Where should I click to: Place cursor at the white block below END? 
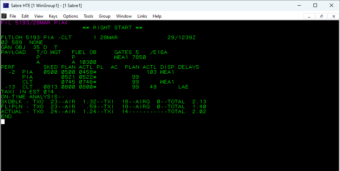[3, 122]
